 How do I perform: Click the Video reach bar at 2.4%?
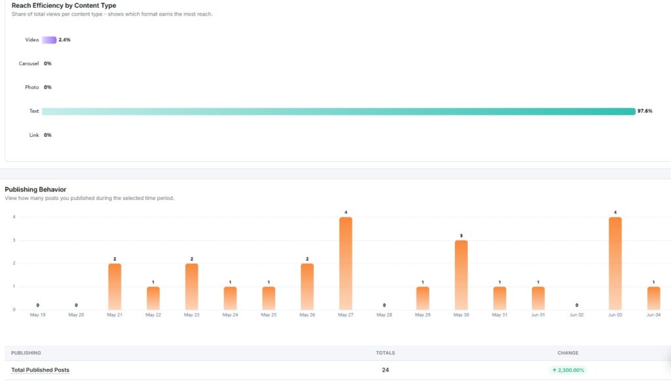click(x=49, y=40)
